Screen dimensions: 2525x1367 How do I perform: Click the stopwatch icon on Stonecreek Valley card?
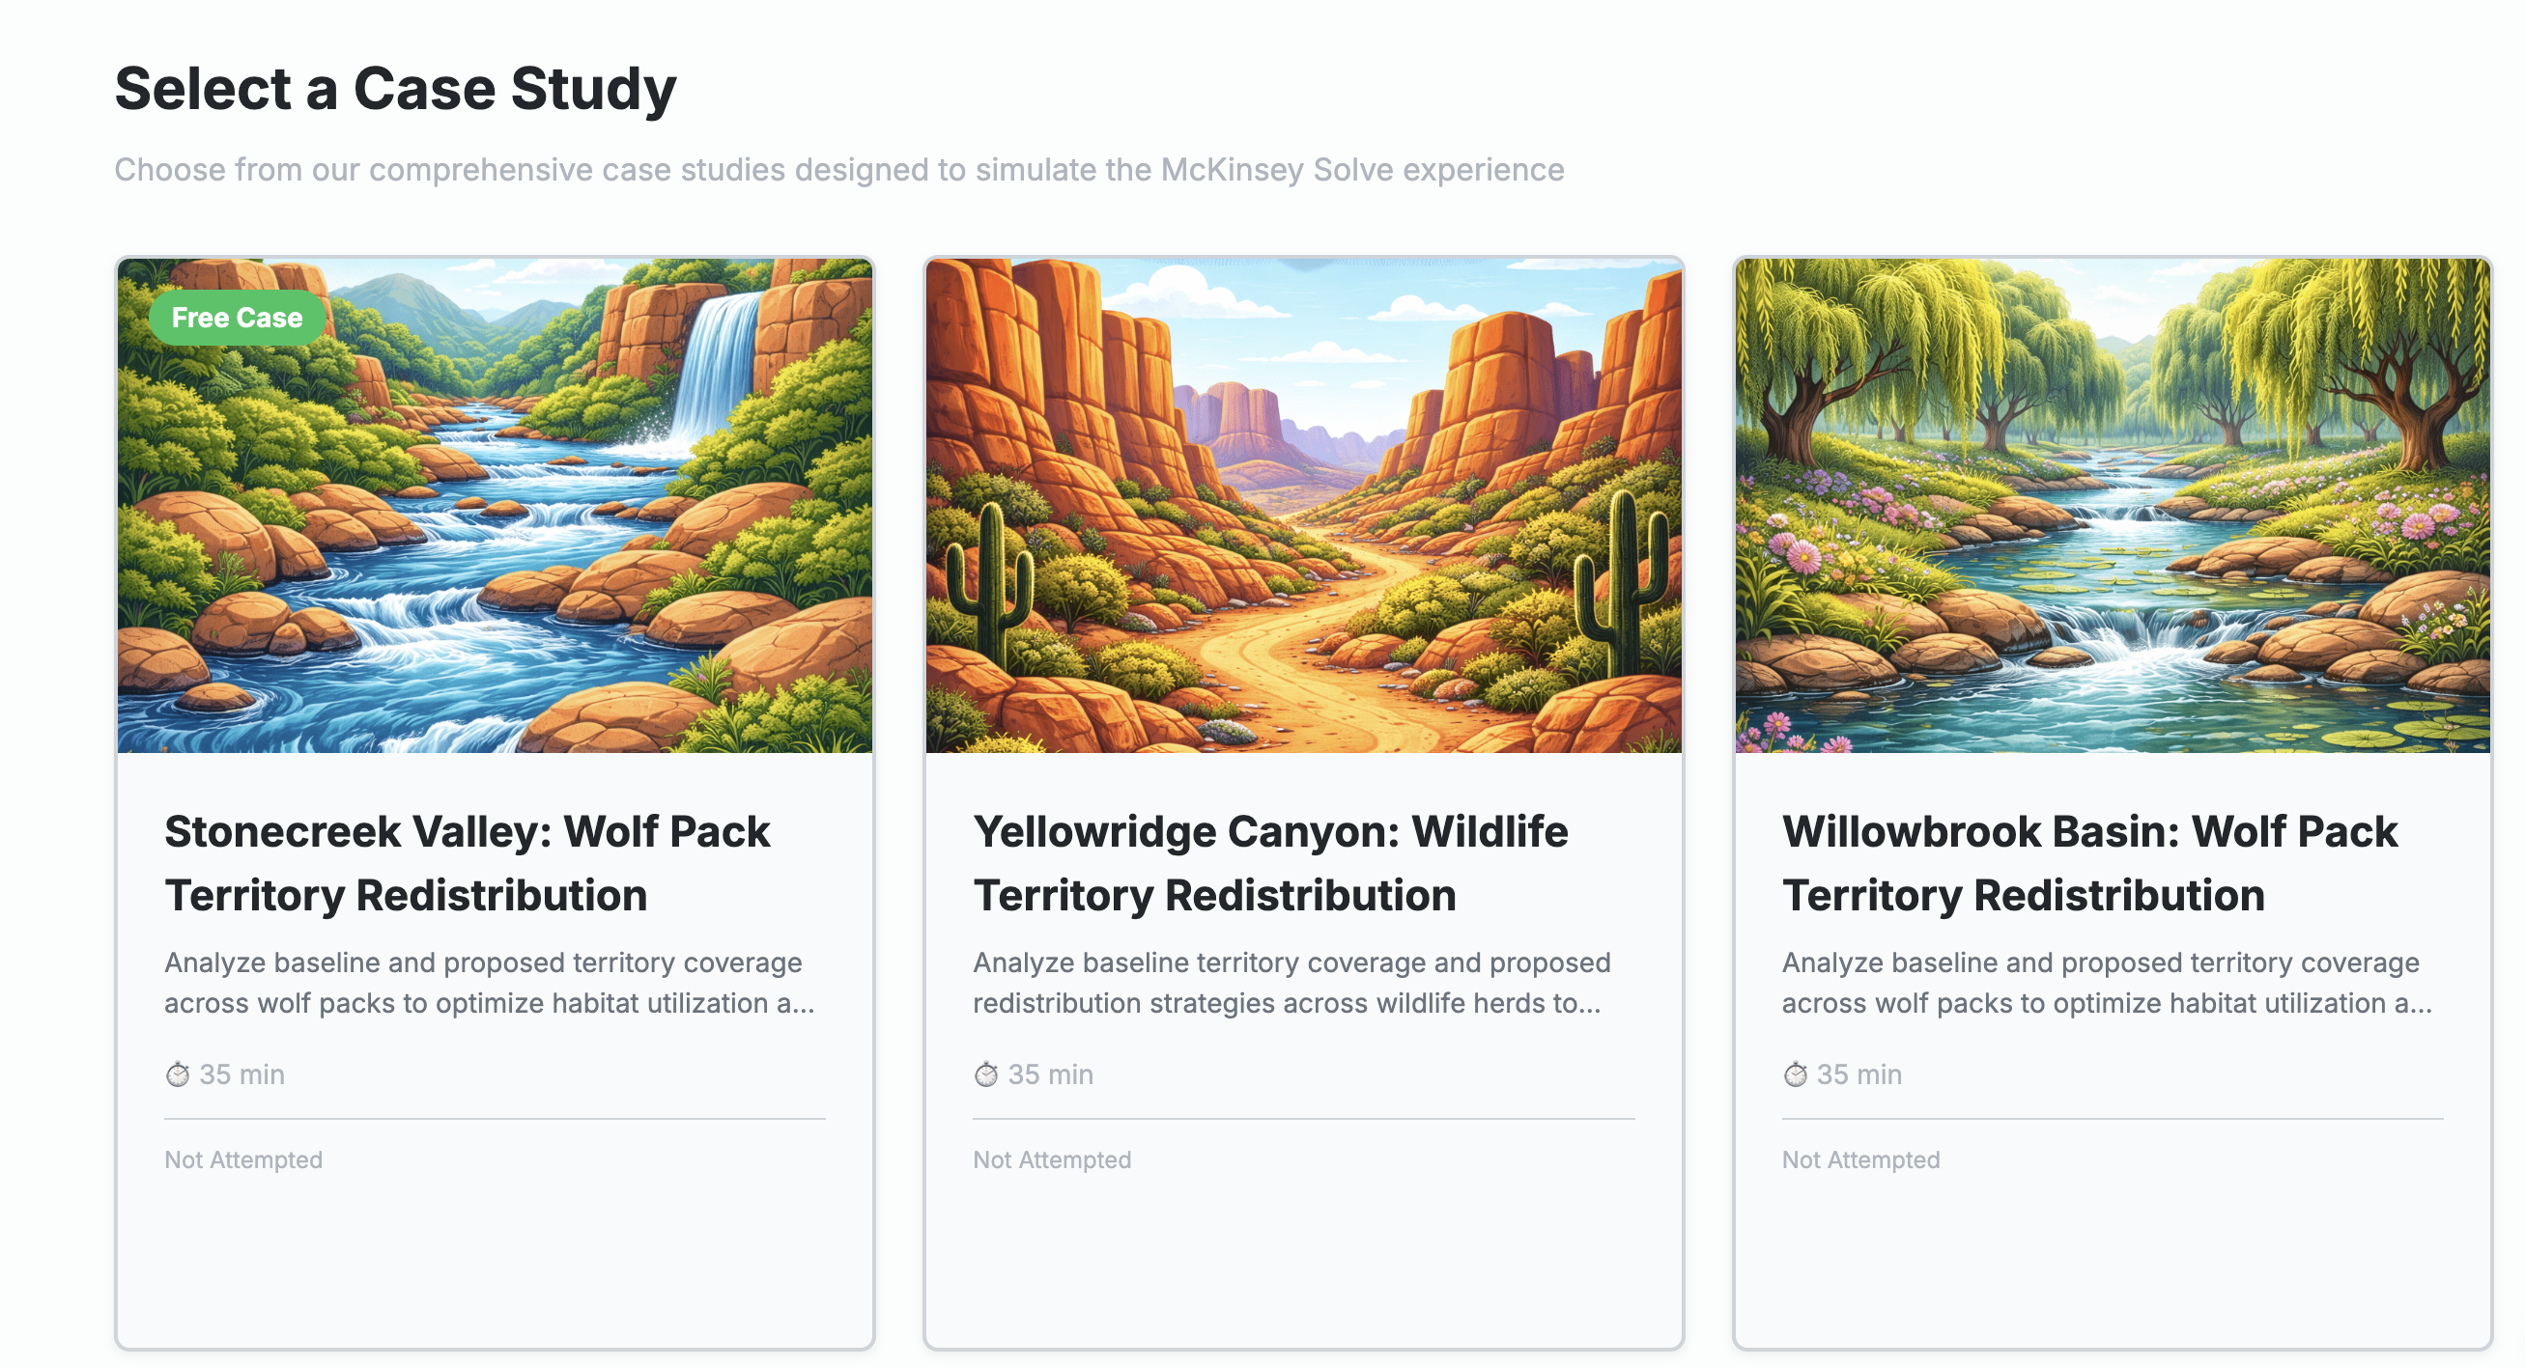(x=178, y=1075)
